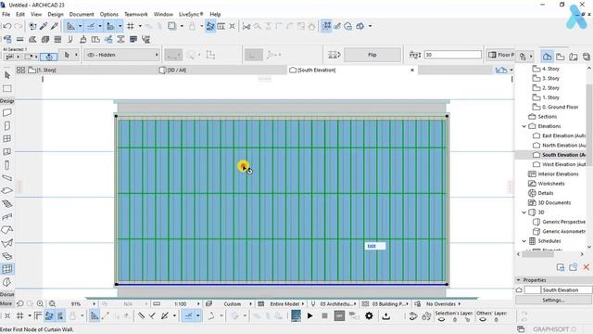
Task: Click the Undo arrow icon
Action: click(x=7, y=26)
